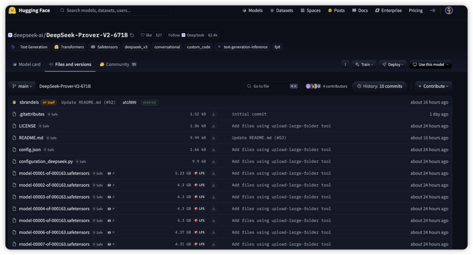Open Posts in top navigation
This screenshot has height=255, width=473.
coord(336,10)
